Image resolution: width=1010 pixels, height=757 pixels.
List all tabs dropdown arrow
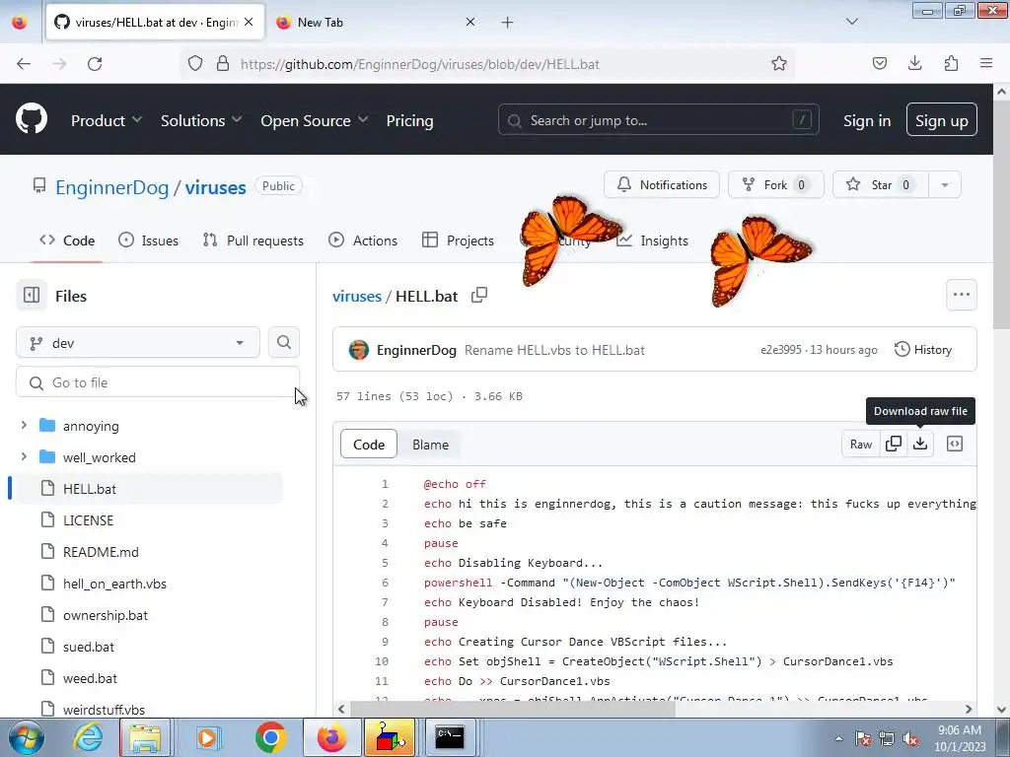(x=851, y=22)
